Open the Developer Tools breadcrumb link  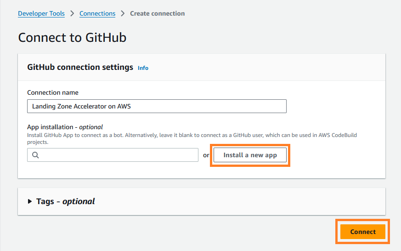pos(41,13)
